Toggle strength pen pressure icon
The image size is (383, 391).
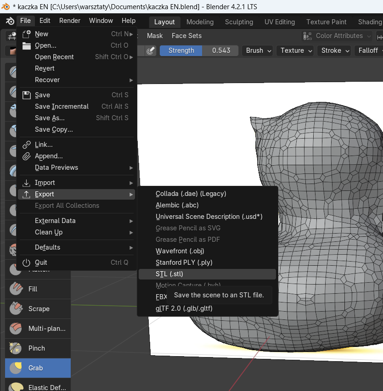(151, 50)
